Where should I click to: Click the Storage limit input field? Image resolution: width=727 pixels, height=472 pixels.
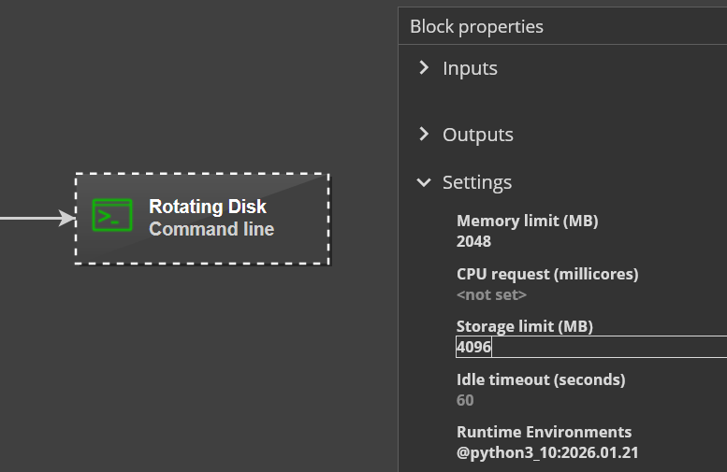pyautogui.click(x=589, y=347)
